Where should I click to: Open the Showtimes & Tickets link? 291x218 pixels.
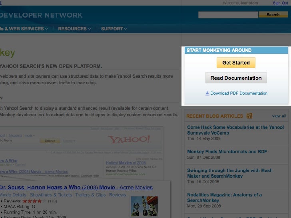click(x=51, y=195)
